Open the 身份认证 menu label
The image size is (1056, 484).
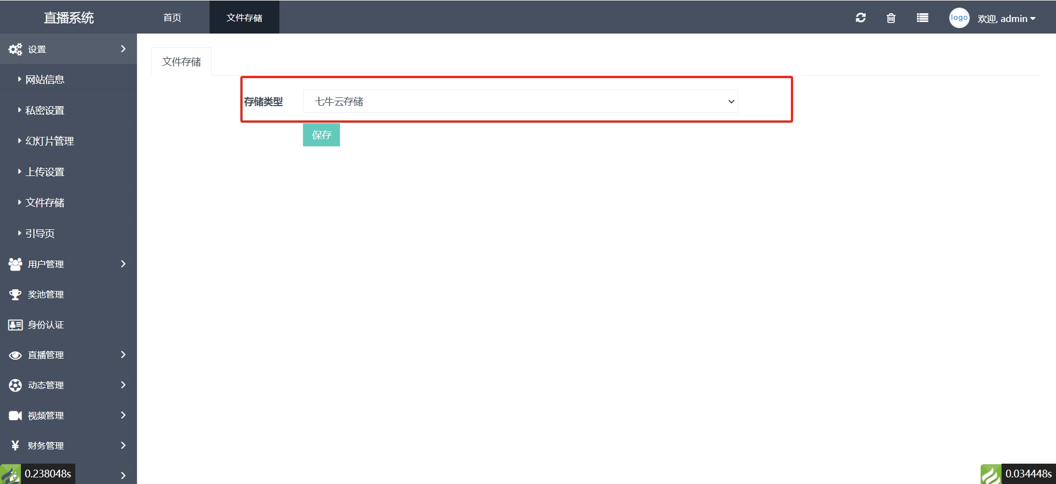pyautogui.click(x=46, y=324)
